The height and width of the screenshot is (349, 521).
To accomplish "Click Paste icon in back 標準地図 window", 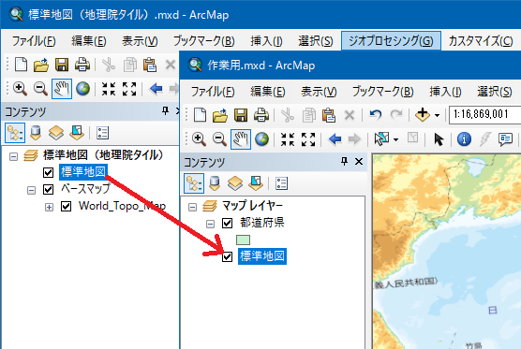I will tap(150, 65).
